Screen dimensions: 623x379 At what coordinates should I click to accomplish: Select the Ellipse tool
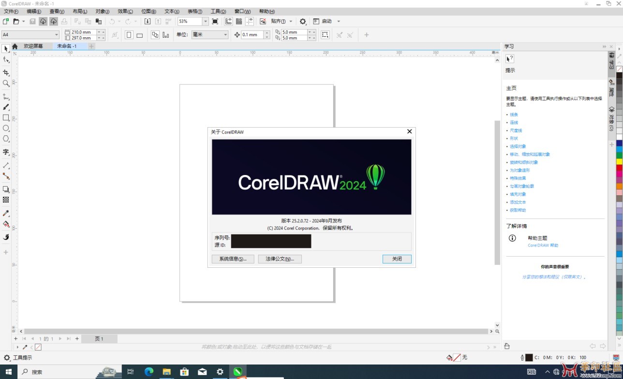(x=6, y=128)
